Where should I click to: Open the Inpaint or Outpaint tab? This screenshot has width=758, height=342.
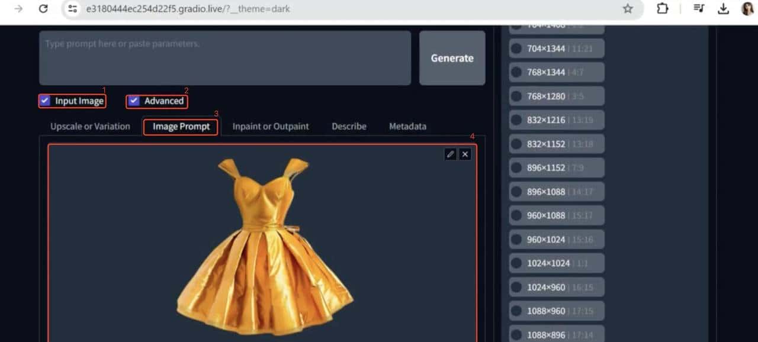(271, 126)
